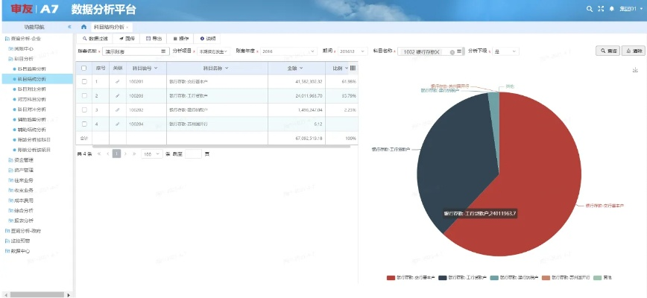The image size is (647, 298).
Task: Toggle the red 银行存款-交行基本户 legend swatch
Action: (391, 278)
